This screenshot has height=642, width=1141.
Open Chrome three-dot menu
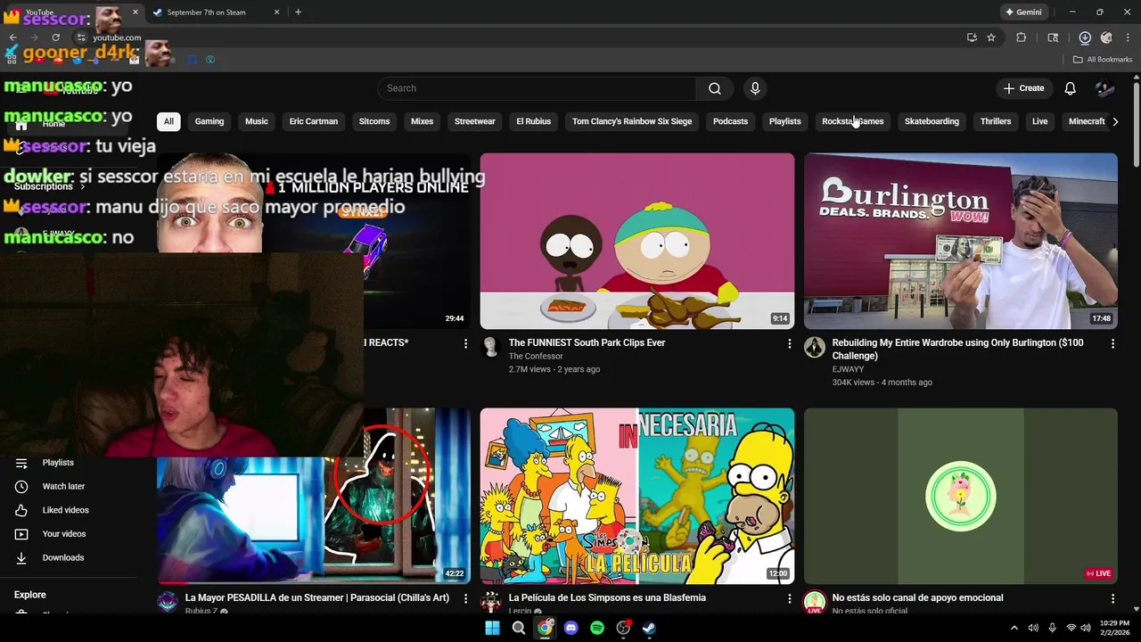point(1128,37)
